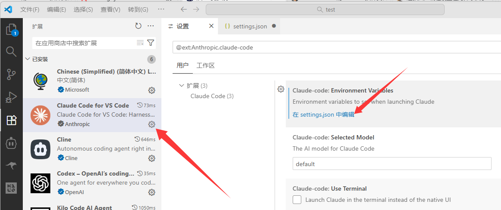
Task: Open the 查看(V) menu
Action: (110, 9)
